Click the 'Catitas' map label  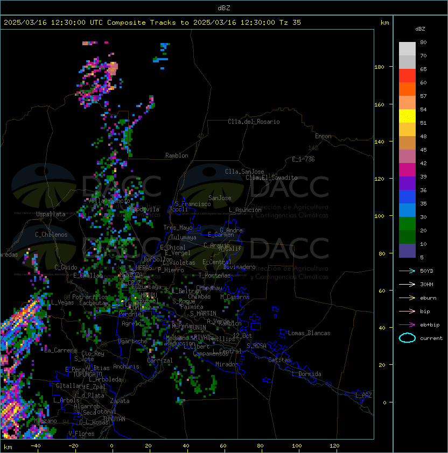[279, 360]
